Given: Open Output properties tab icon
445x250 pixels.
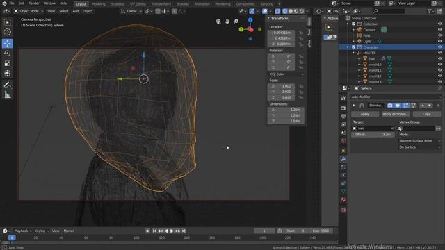Looking at the screenshot, I should tap(343, 116).
